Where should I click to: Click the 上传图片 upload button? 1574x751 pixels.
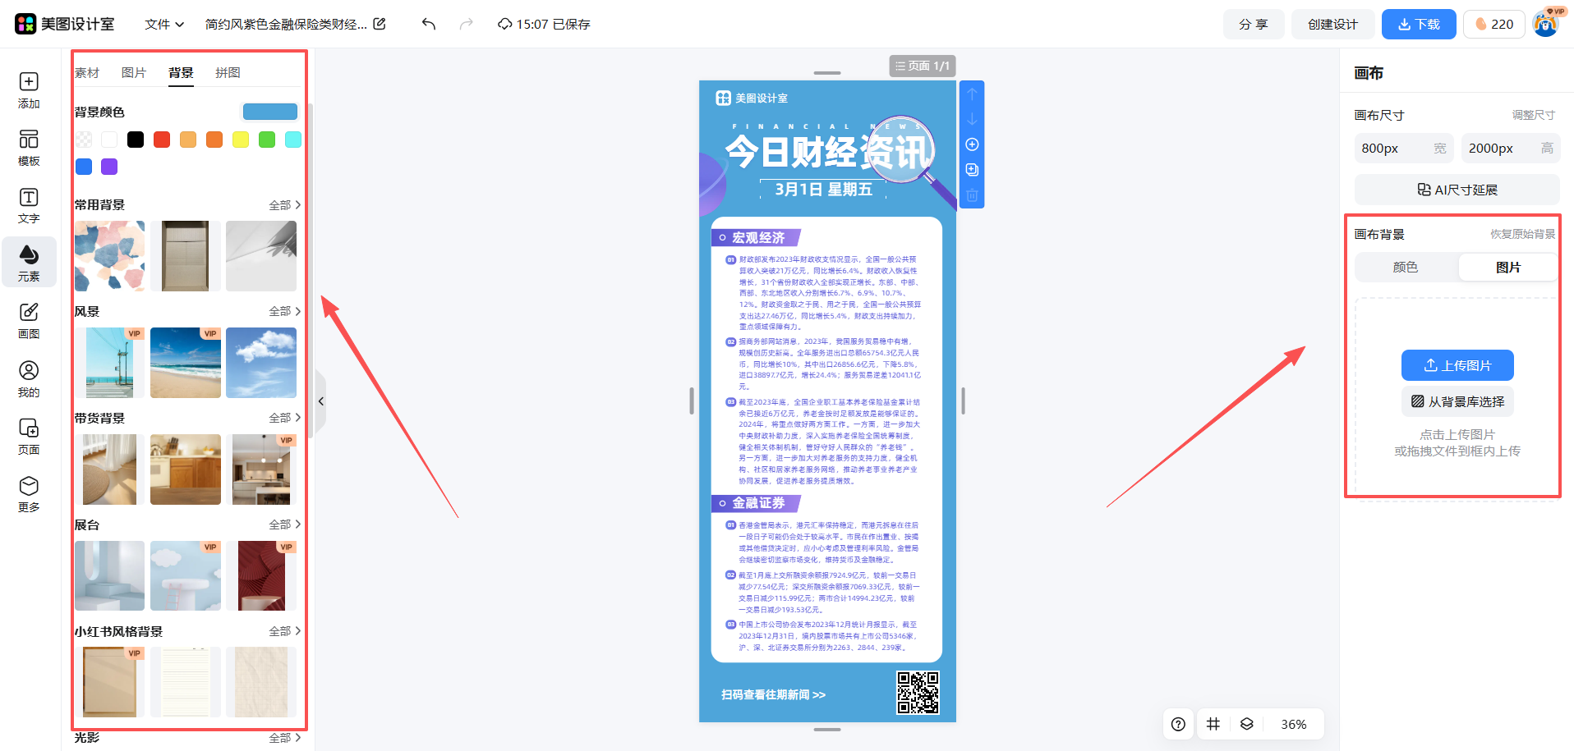(1457, 365)
